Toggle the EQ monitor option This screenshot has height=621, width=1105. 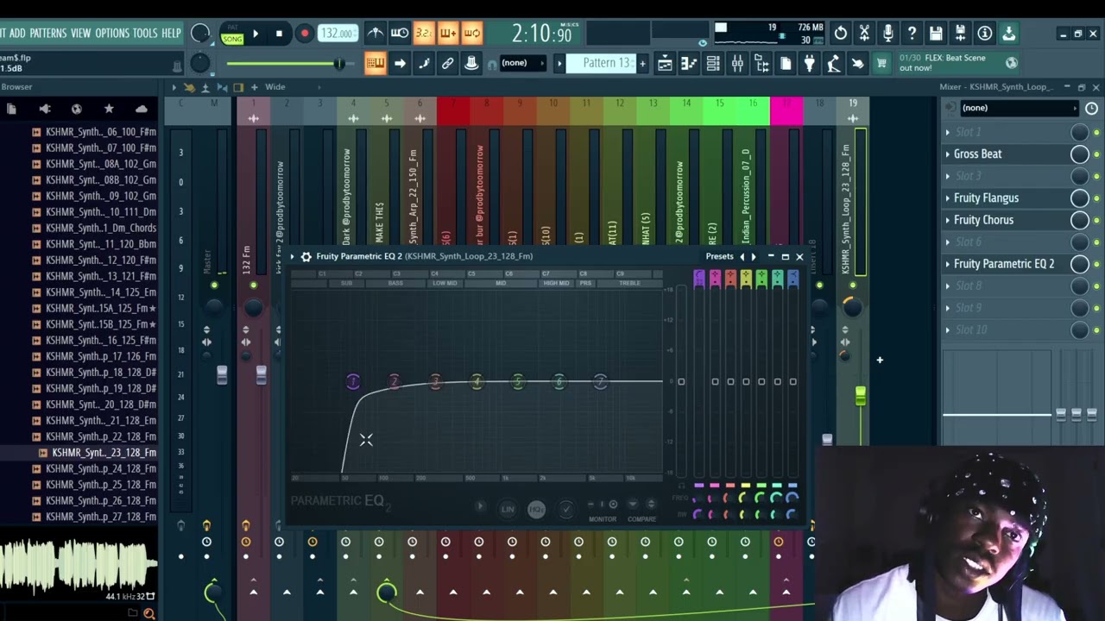pos(603,511)
